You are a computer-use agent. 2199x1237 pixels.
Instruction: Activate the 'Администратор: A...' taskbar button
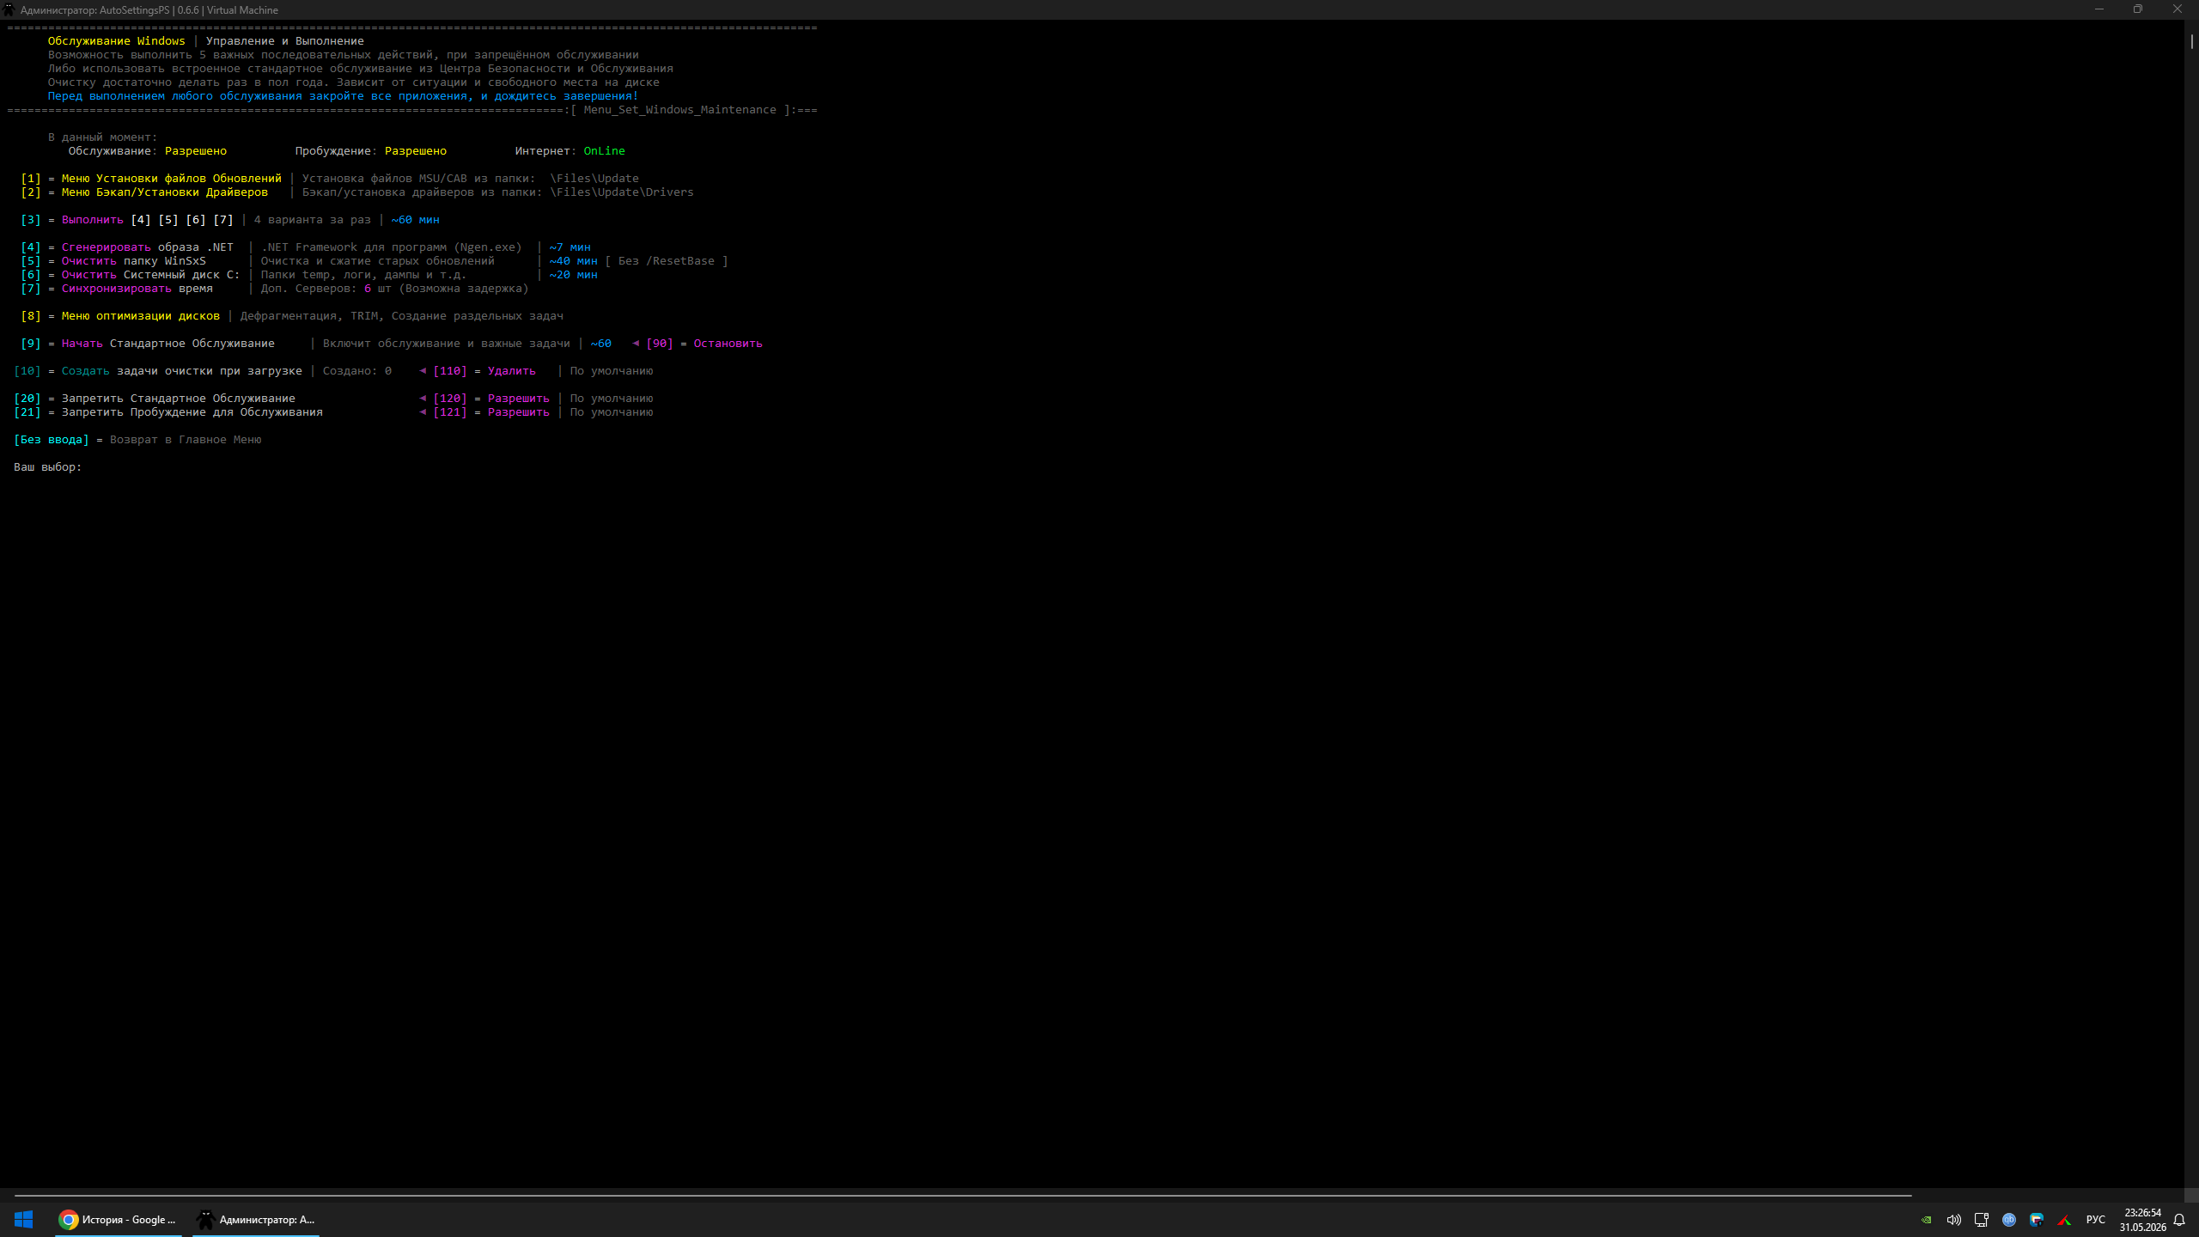(x=256, y=1219)
